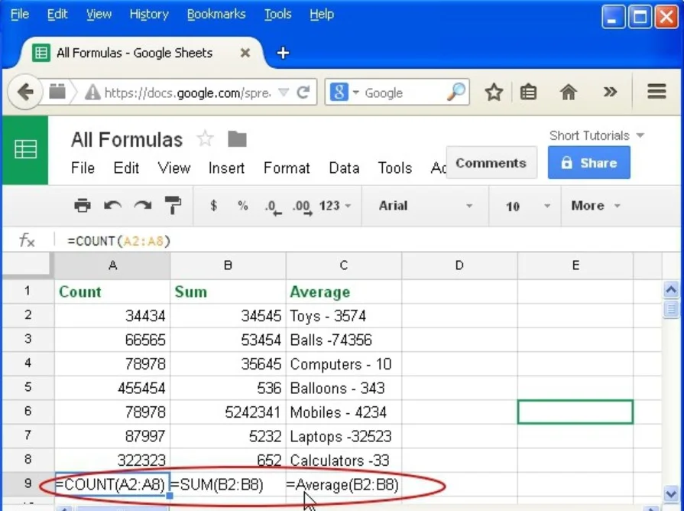
Task: Open the Format menu
Action: [x=287, y=168]
